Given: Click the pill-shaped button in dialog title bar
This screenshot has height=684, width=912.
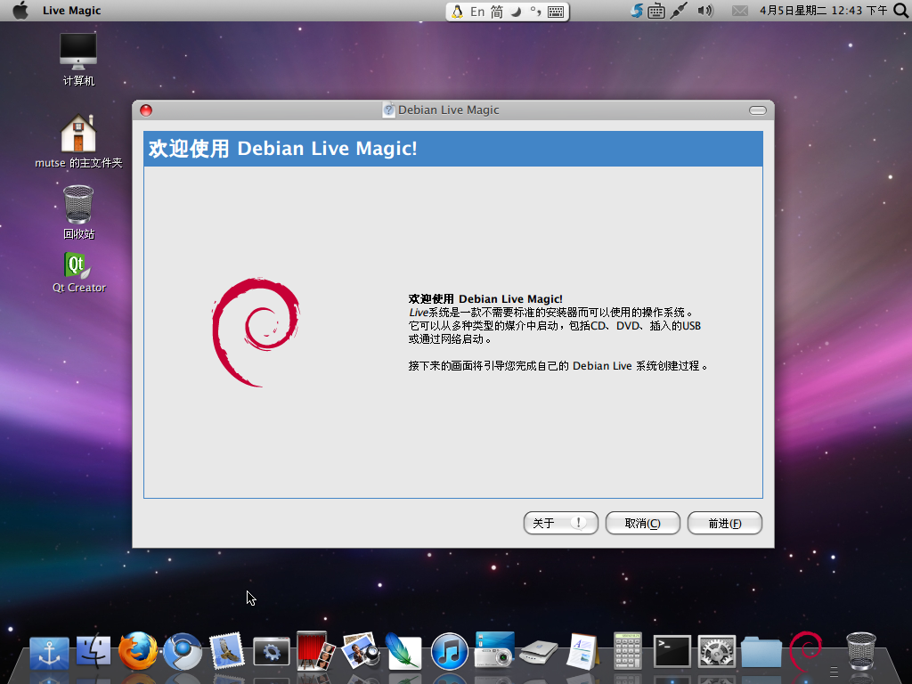Looking at the screenshot, I should tap(758, 110).
